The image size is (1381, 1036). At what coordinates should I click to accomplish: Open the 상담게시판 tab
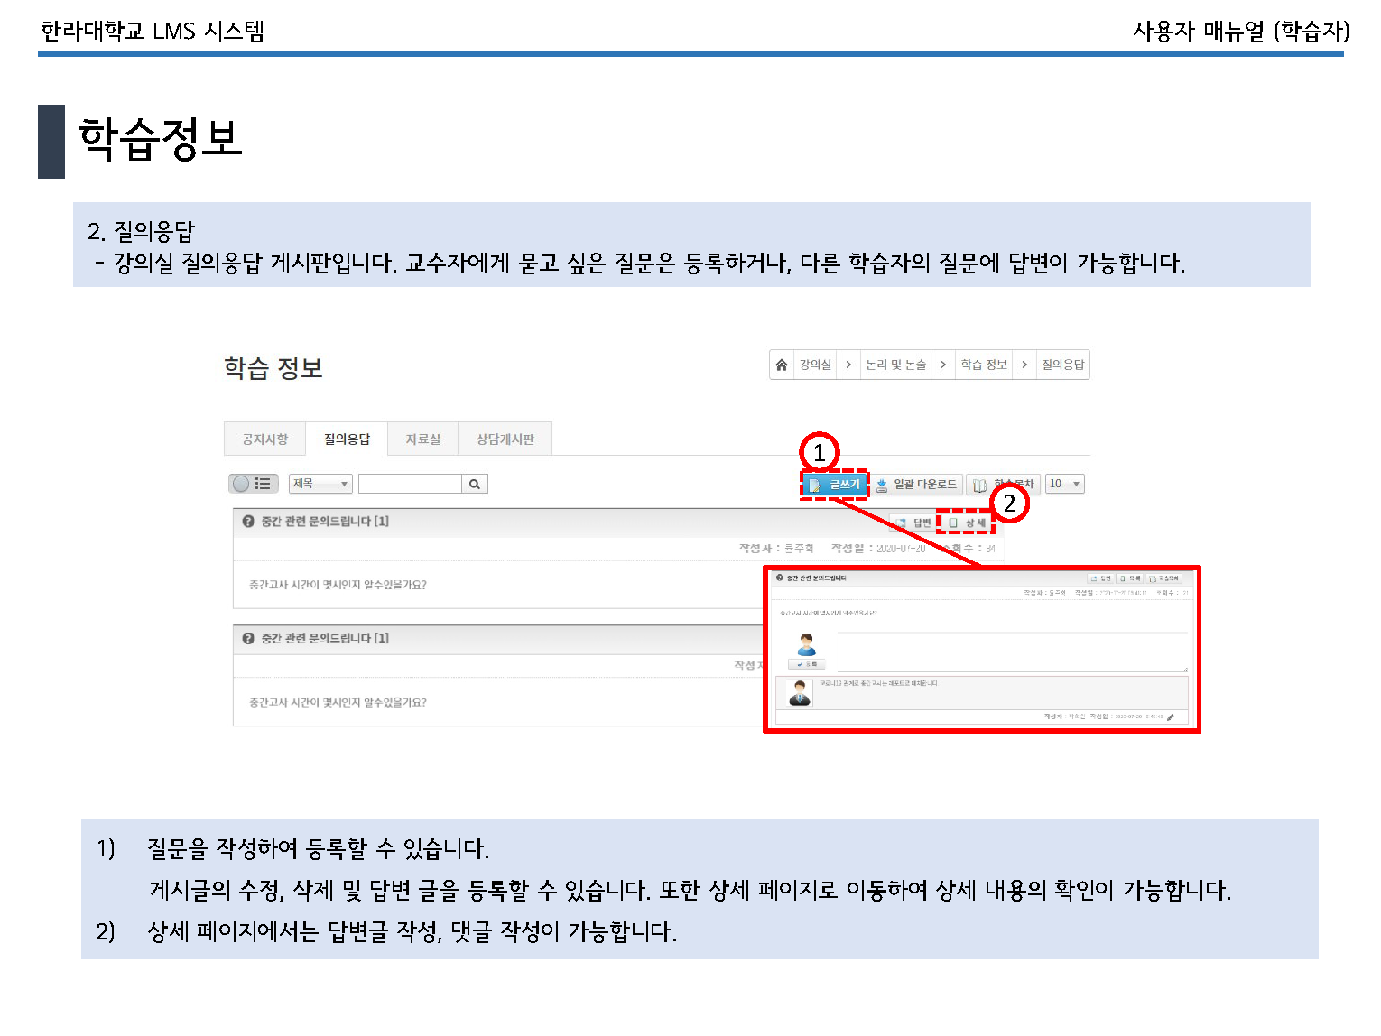tap(505, 439)
